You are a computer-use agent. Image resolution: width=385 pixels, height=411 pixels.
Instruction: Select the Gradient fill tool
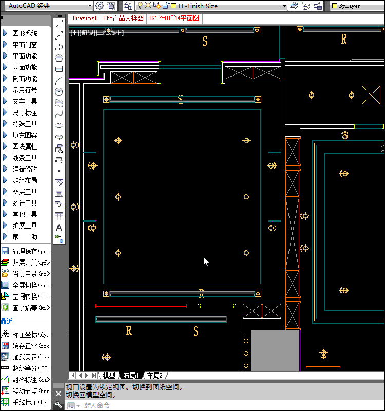[59, 194]
